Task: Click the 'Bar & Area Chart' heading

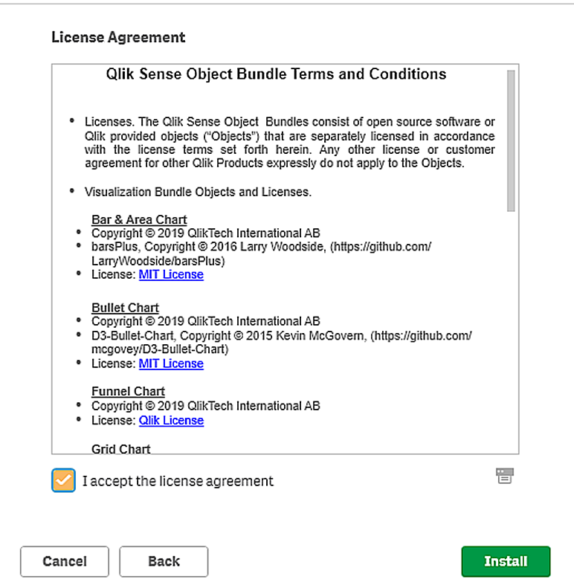Action: click(x=139, y=220)
